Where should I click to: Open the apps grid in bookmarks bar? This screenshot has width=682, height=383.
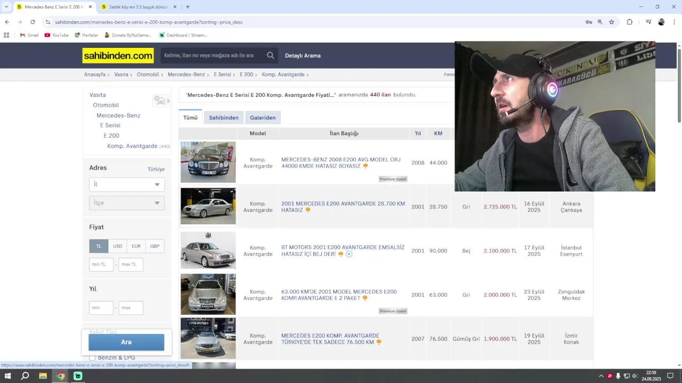pos(6,35)
